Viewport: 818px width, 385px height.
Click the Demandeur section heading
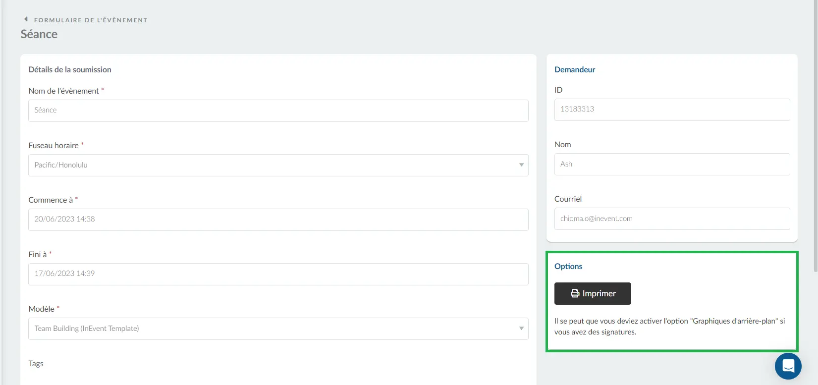click(x=575, y=69)
